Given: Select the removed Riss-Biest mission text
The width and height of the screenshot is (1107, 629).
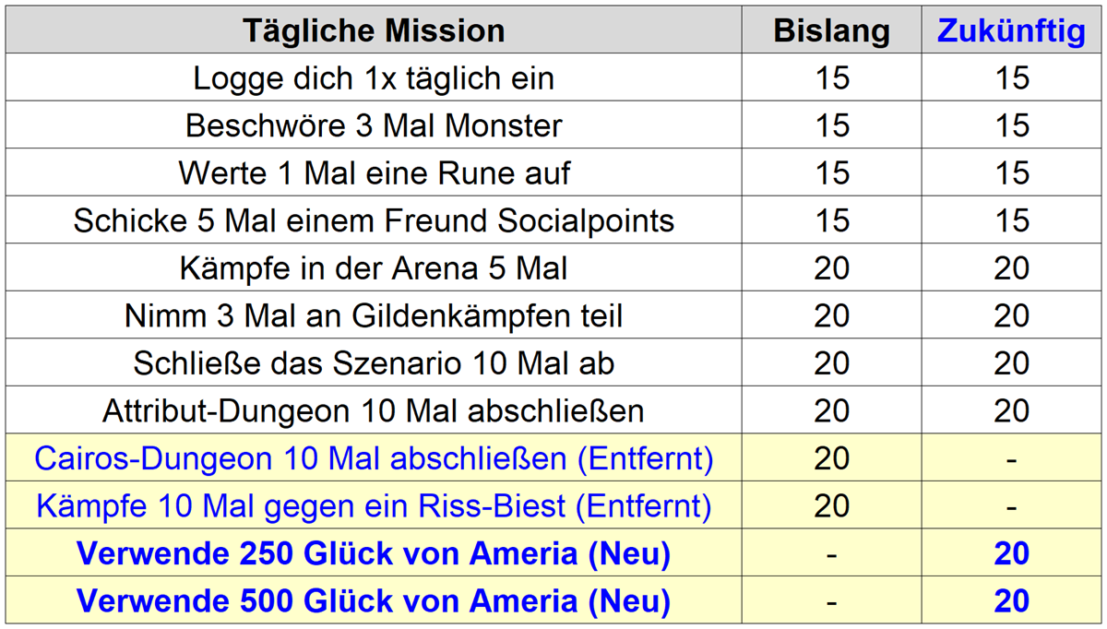Looking at the screenshot, I should (x=374, y=506).
